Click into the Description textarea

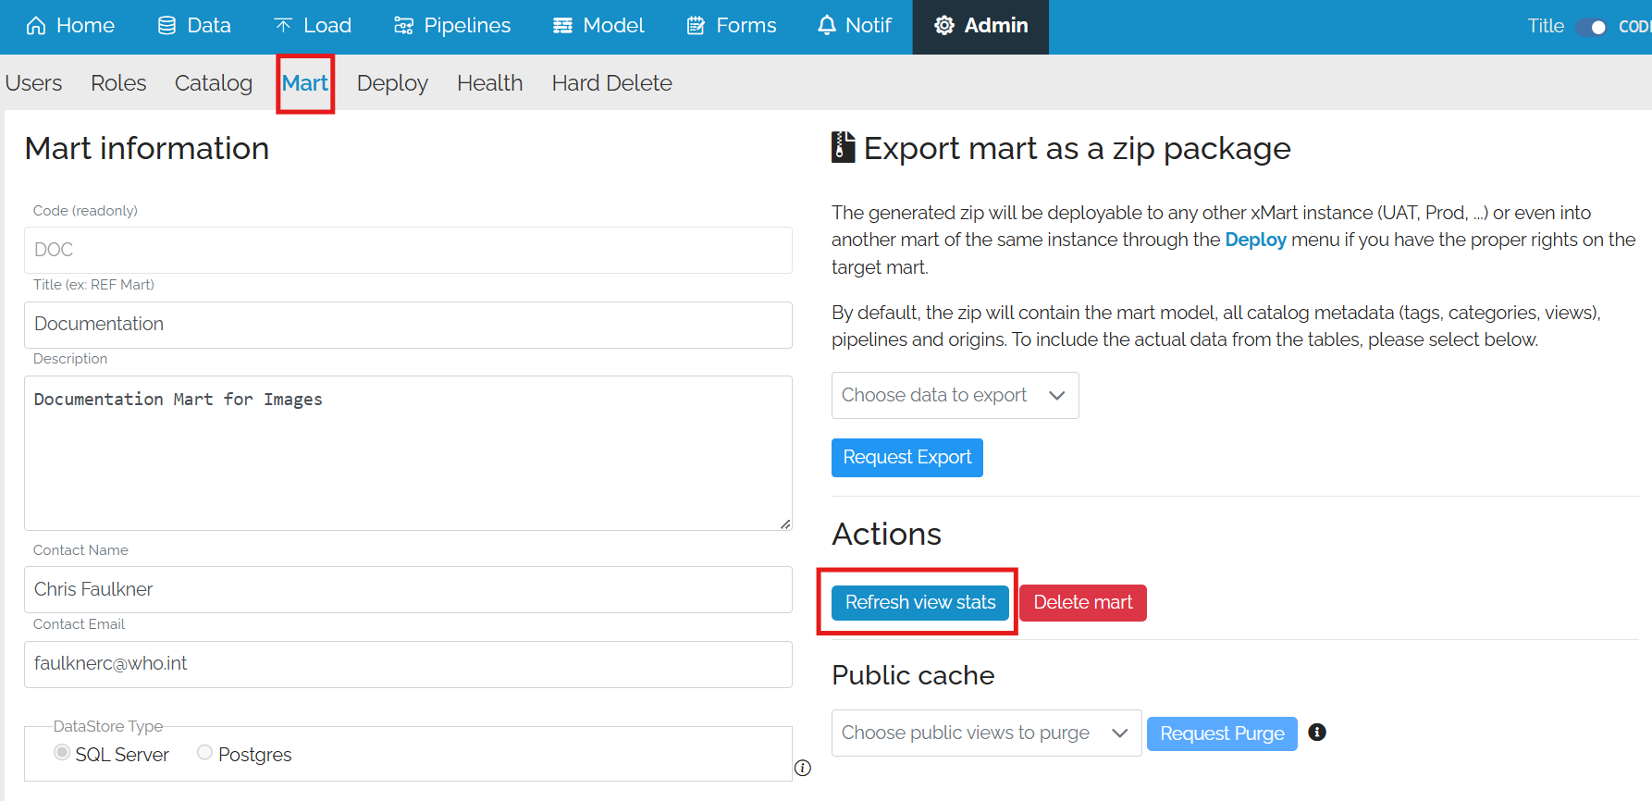tap(408, 453)
